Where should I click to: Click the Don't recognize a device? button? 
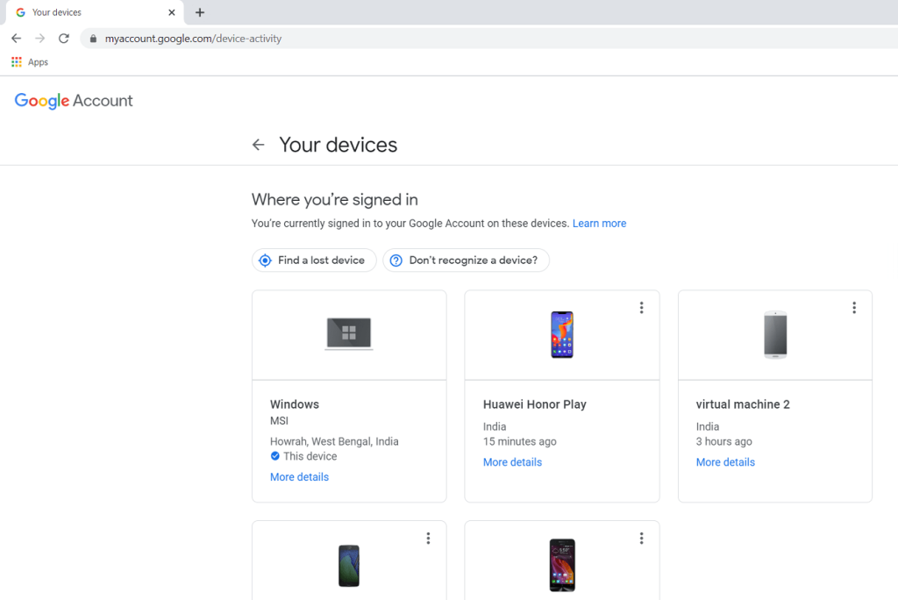(466, 261)
